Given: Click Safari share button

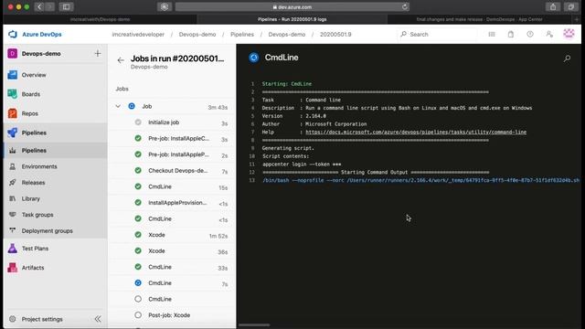Looking at the screenshot, I should [553, 6].
